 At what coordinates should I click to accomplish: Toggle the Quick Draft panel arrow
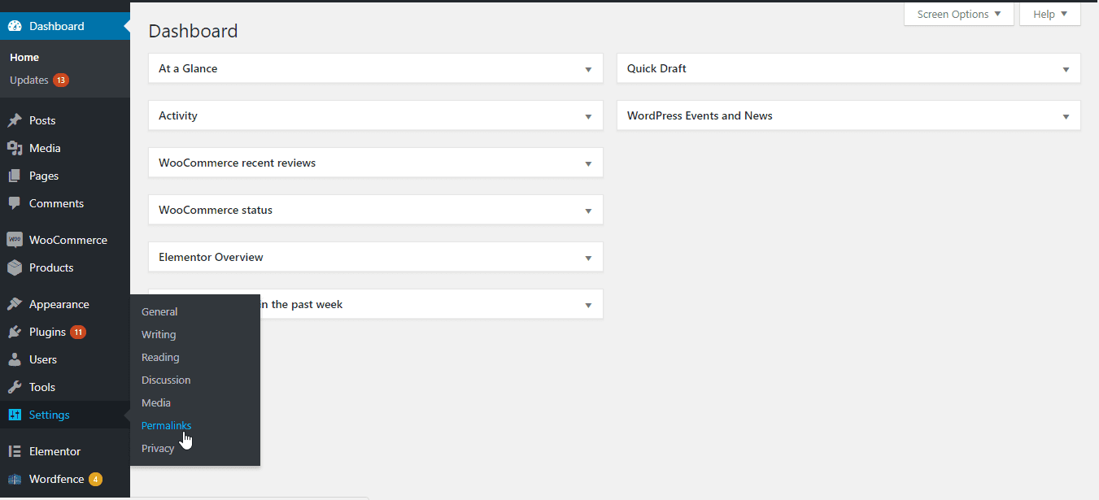(1066, 69)
